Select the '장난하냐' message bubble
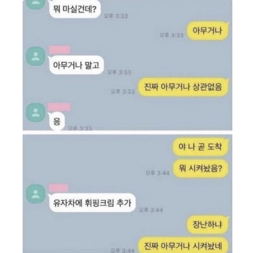Image resolution: width=255 pixels, height=253 pixels. (208, 225)
